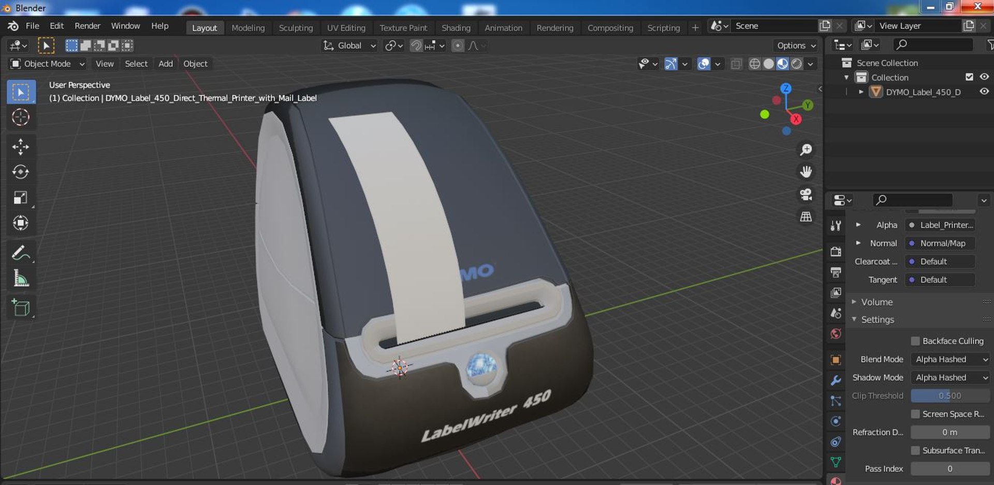Open viewport shading options dropdown
Screen dimensions: 994x485
tap(811, 64)
